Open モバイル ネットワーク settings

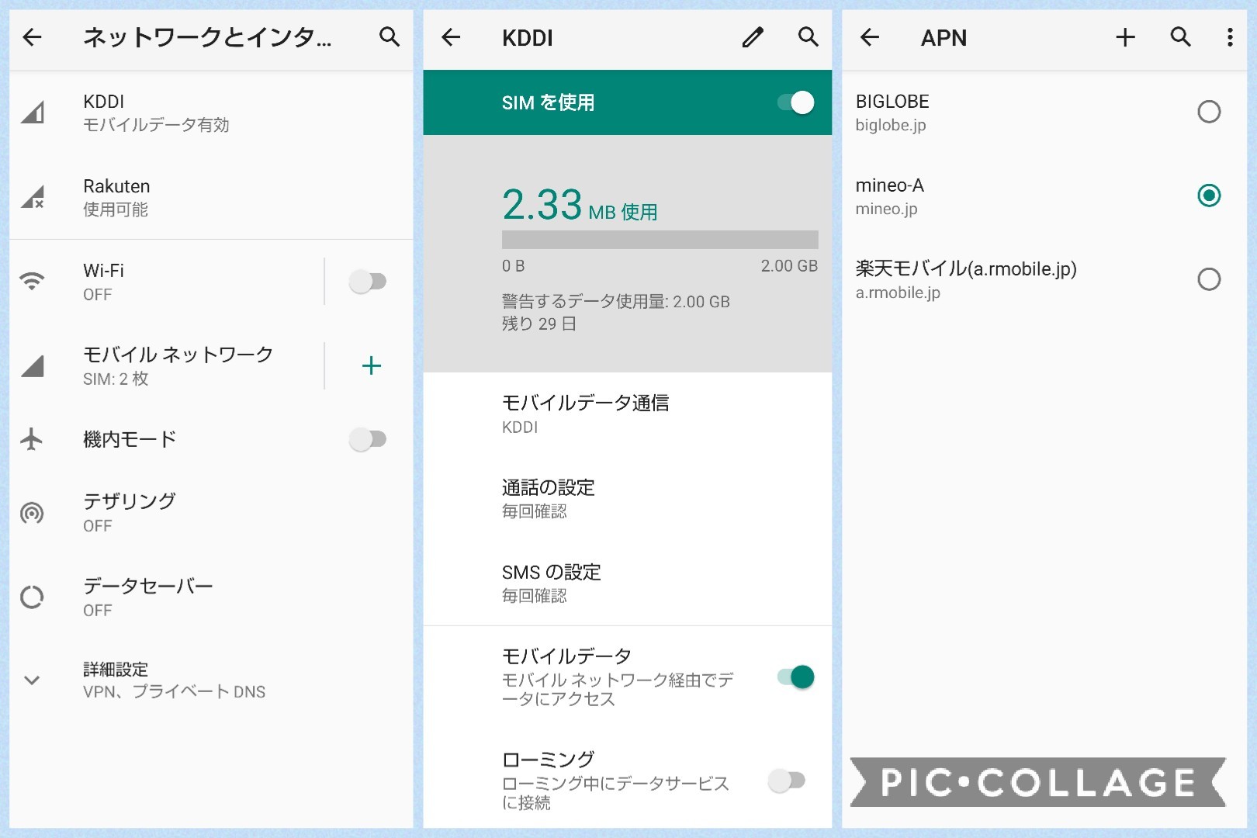pos(167,365)
